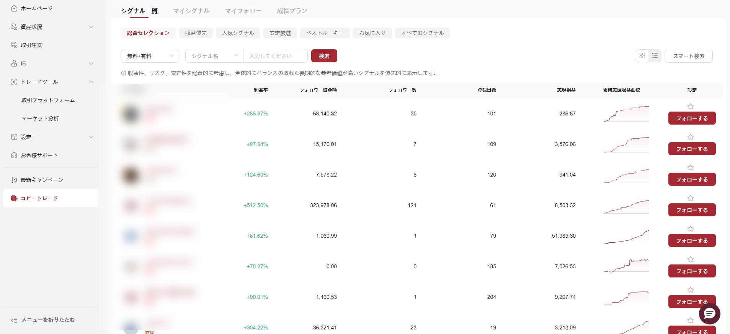Click the 登録日数 column header
Image resolution: width=730 pixels, height=334 pixels.
(487, 90)
